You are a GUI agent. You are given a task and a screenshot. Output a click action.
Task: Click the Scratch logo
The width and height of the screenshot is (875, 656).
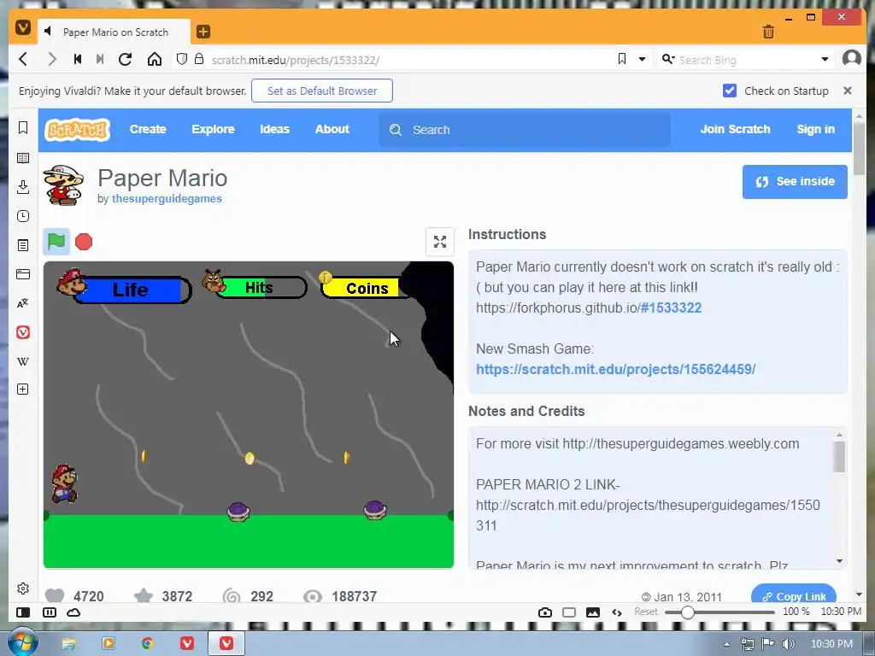77,130
